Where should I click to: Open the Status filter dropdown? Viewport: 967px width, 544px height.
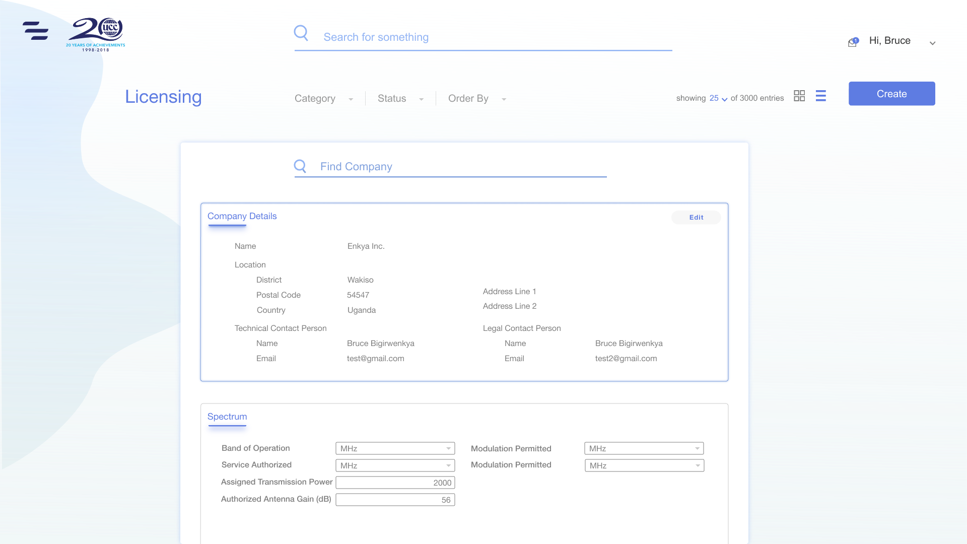click(400, 99)
